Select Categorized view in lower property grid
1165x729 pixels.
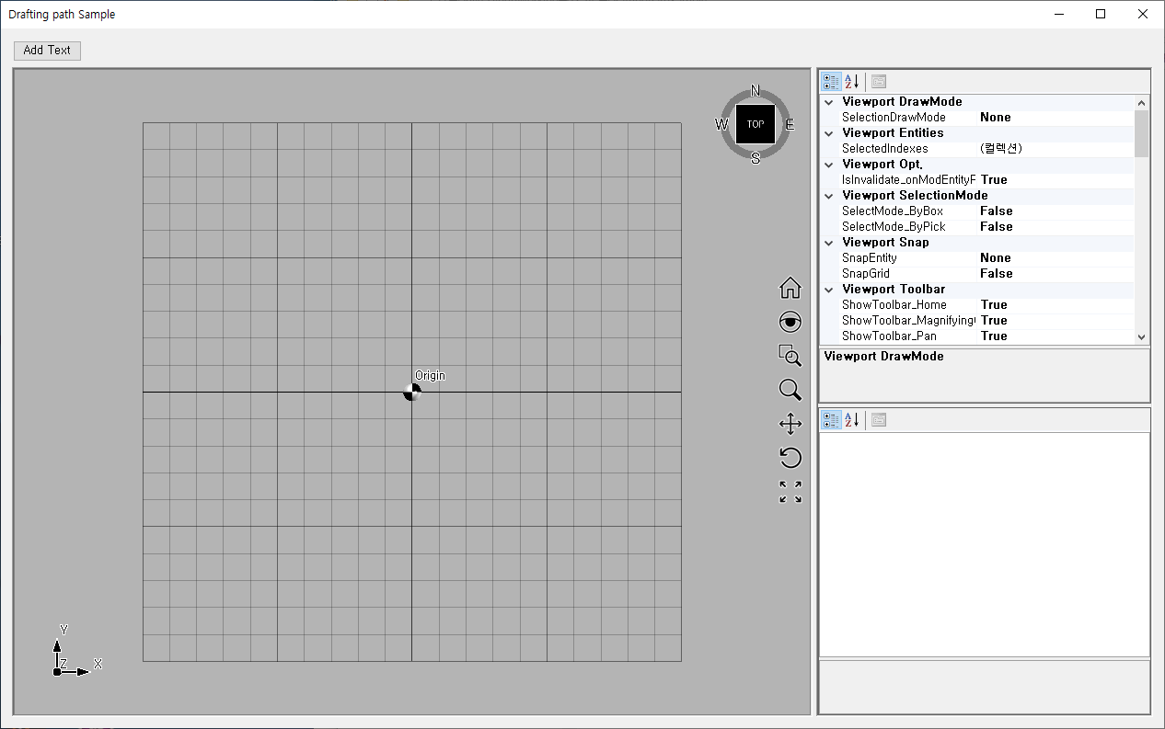pyautogui.click(x=831, y=420)
